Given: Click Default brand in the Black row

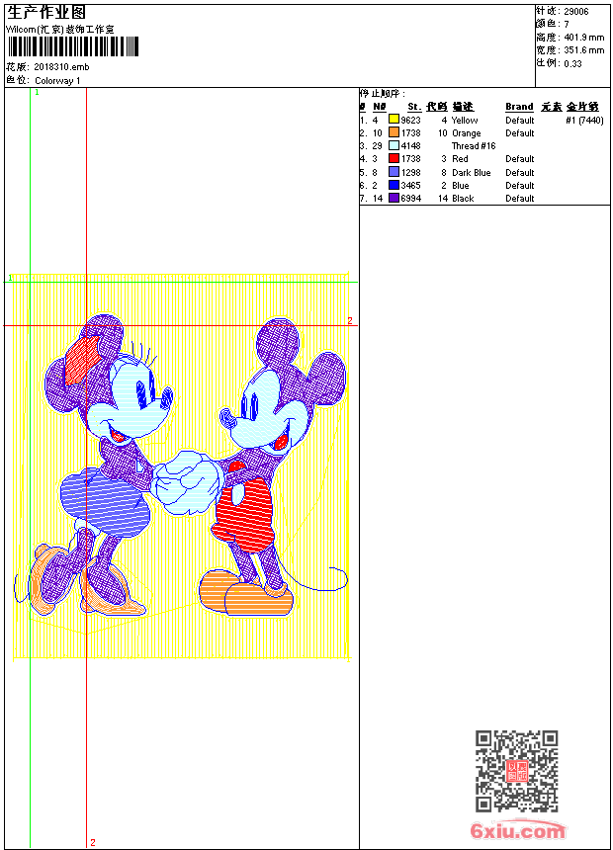Looking at the screenshot, I should 519,199.
